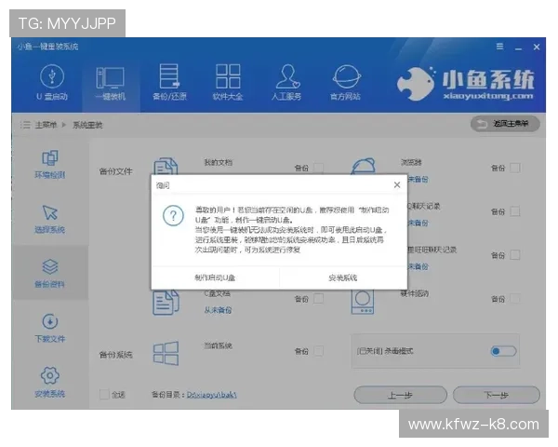Viewport: 558px width, 447px height.
Task: Tick the 我的文档 backup checkbox
Action: click(319, 168)
